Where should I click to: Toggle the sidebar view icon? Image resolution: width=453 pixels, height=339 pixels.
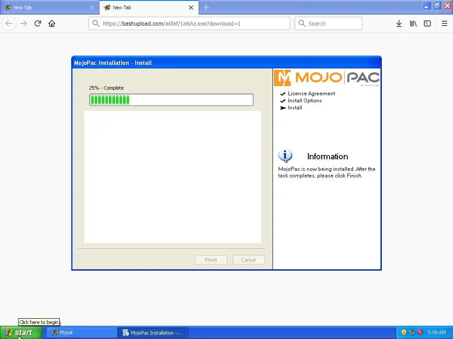(427, 23)
